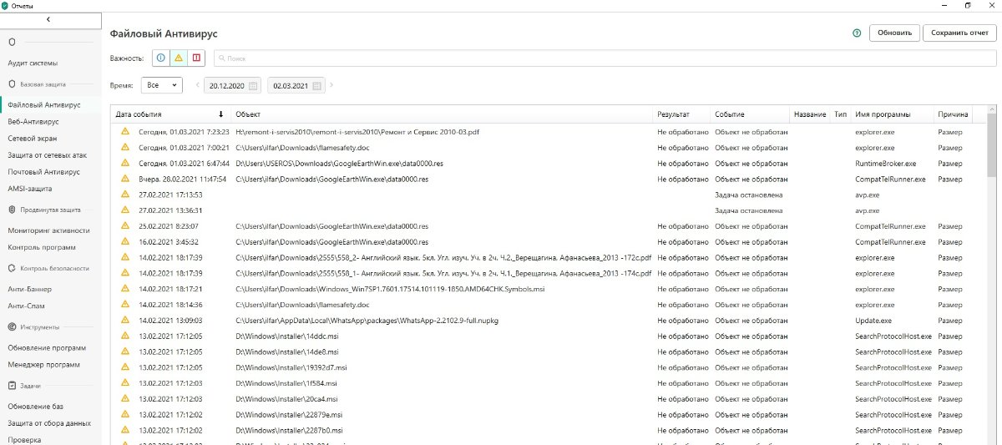Click warning icon of 27.02.2021 17:13:53 row
Viewport: 1002px width, 445px height.
[125, 195]
